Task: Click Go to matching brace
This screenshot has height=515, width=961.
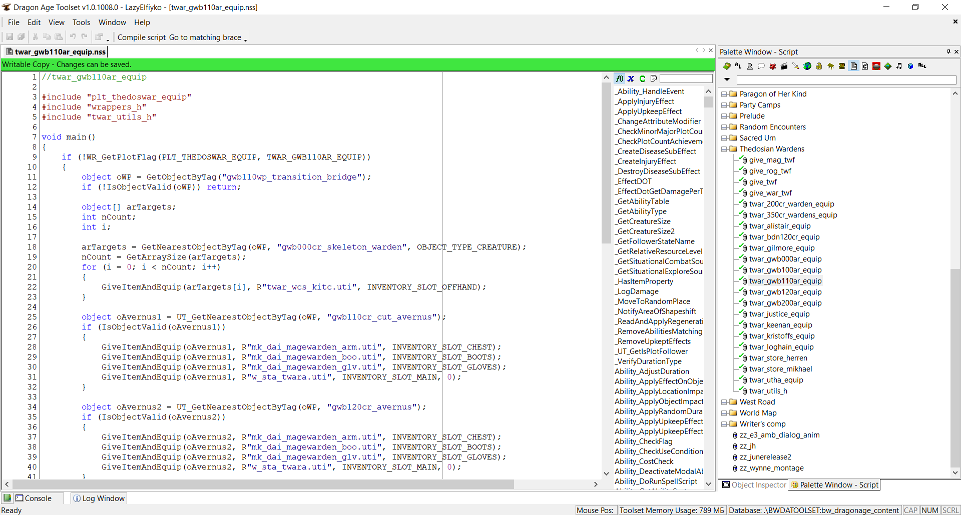Action: (x=205, y=37)
